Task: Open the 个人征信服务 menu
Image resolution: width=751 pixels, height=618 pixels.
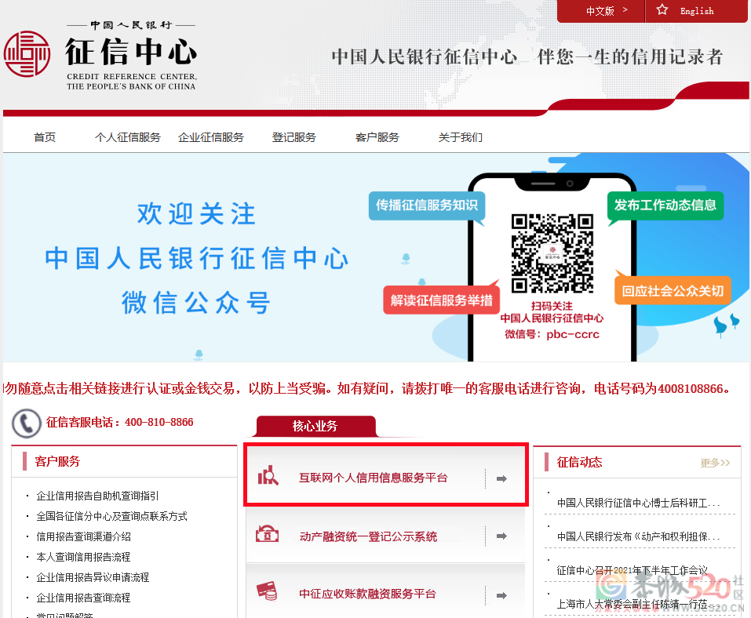Action: pos(128,137)
